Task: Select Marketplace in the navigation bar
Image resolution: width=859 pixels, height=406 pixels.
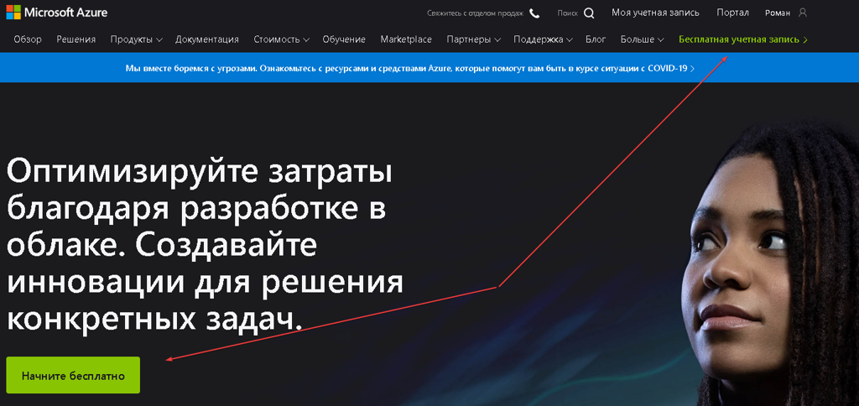Action: coord(406,39)
